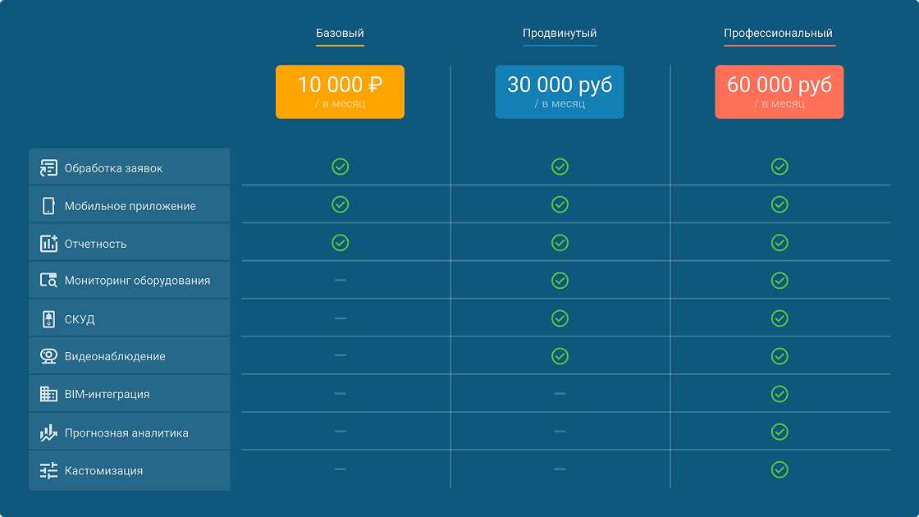This screenshot has width=919, height=517.
Task: Click Профессиональный checkmark for Кастомизация
Action: click(780, 469)
